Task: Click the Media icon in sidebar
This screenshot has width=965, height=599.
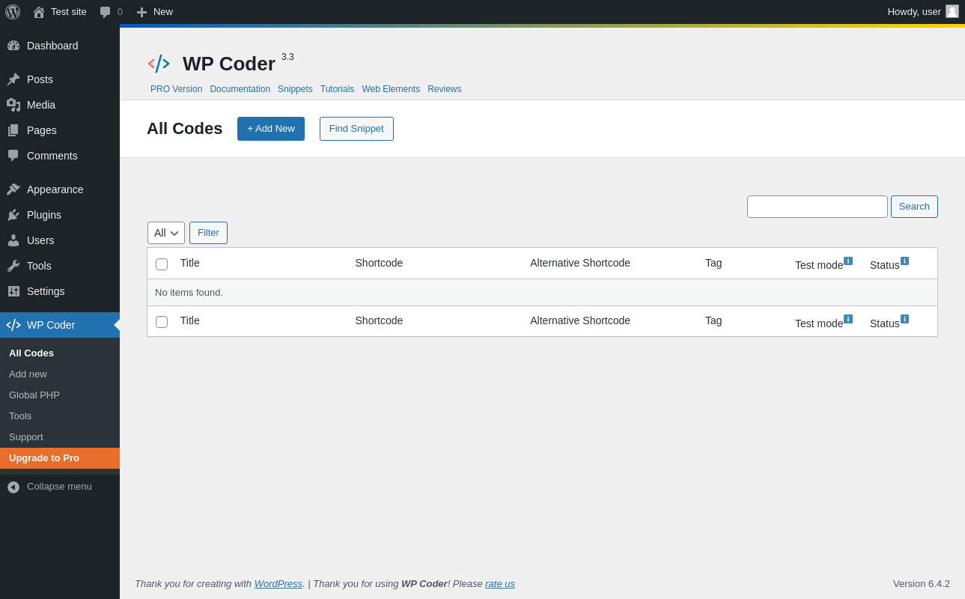Action: [13, 105]
